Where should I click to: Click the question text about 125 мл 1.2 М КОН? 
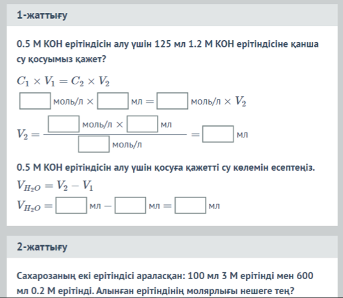click(167, 51)
